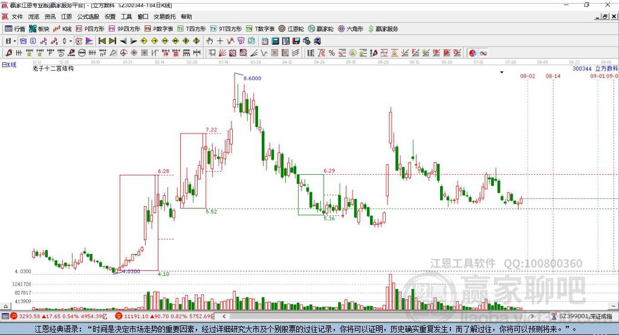Click the 08-02 date marker
This screenshot has height=335, width=619.
pyautogui.click(x=527, y=76)
